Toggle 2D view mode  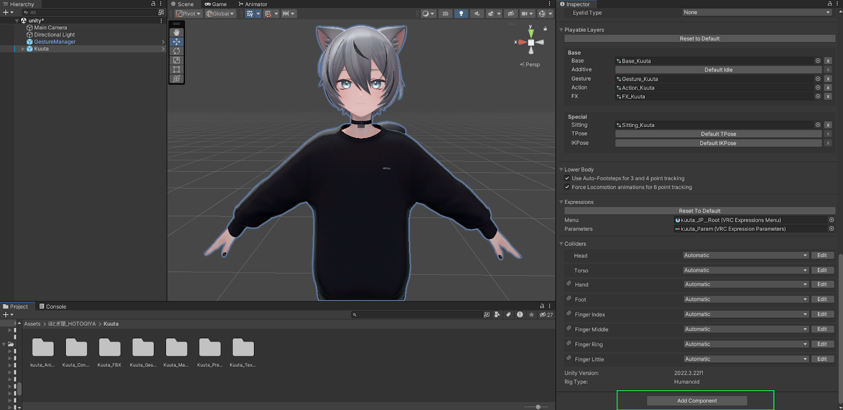pyautogui.click(x=445, y=14)
